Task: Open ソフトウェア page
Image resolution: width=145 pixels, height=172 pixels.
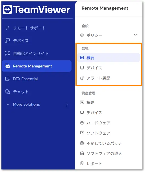Action: point(109,133)
